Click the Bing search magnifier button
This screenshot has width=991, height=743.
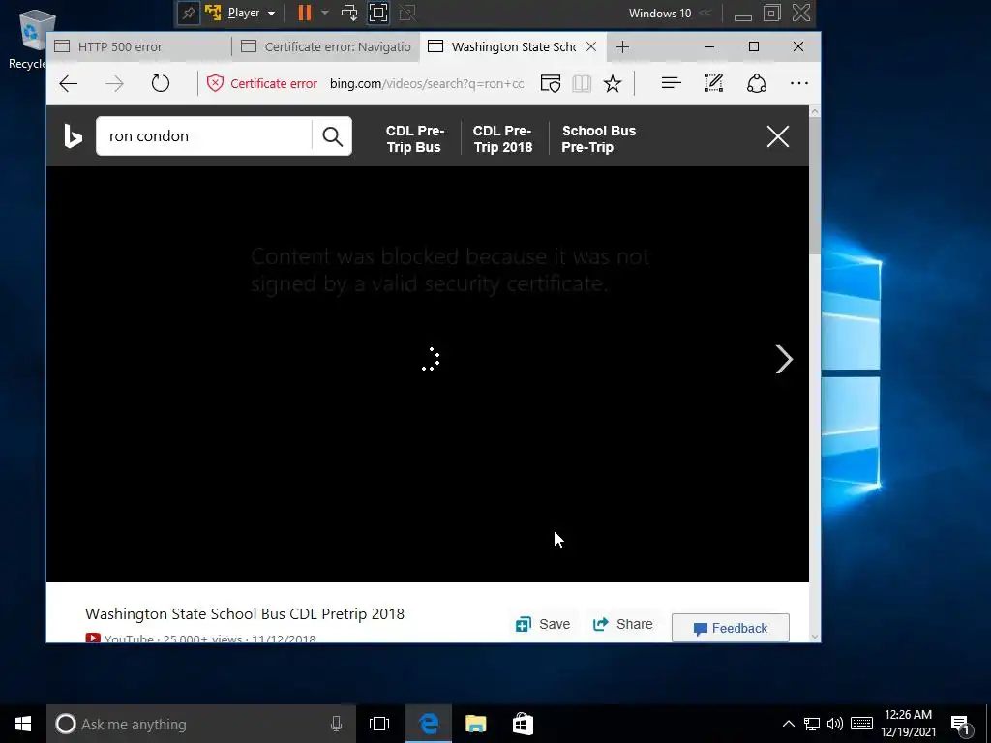click(333, 135)
